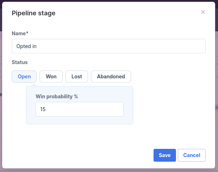Set stage status to Won

click(x=51, y=77)
